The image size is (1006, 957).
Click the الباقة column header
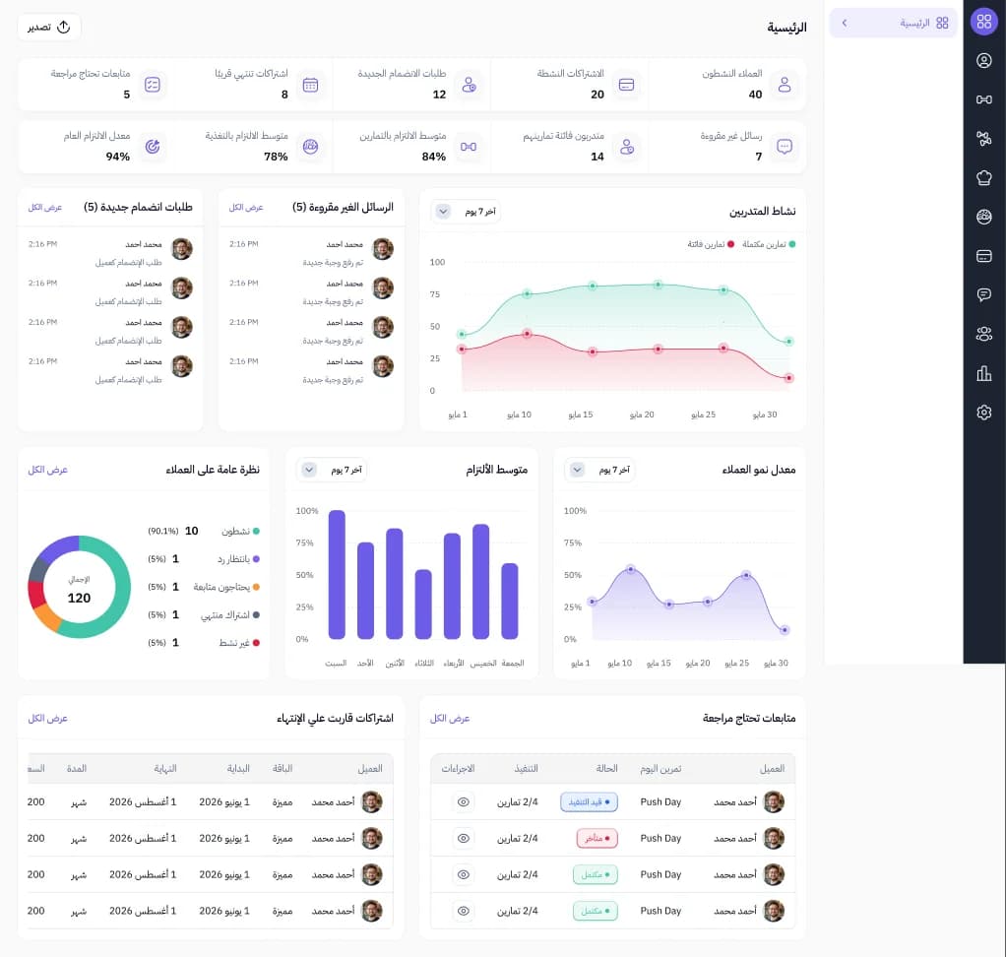coord(283,768)
